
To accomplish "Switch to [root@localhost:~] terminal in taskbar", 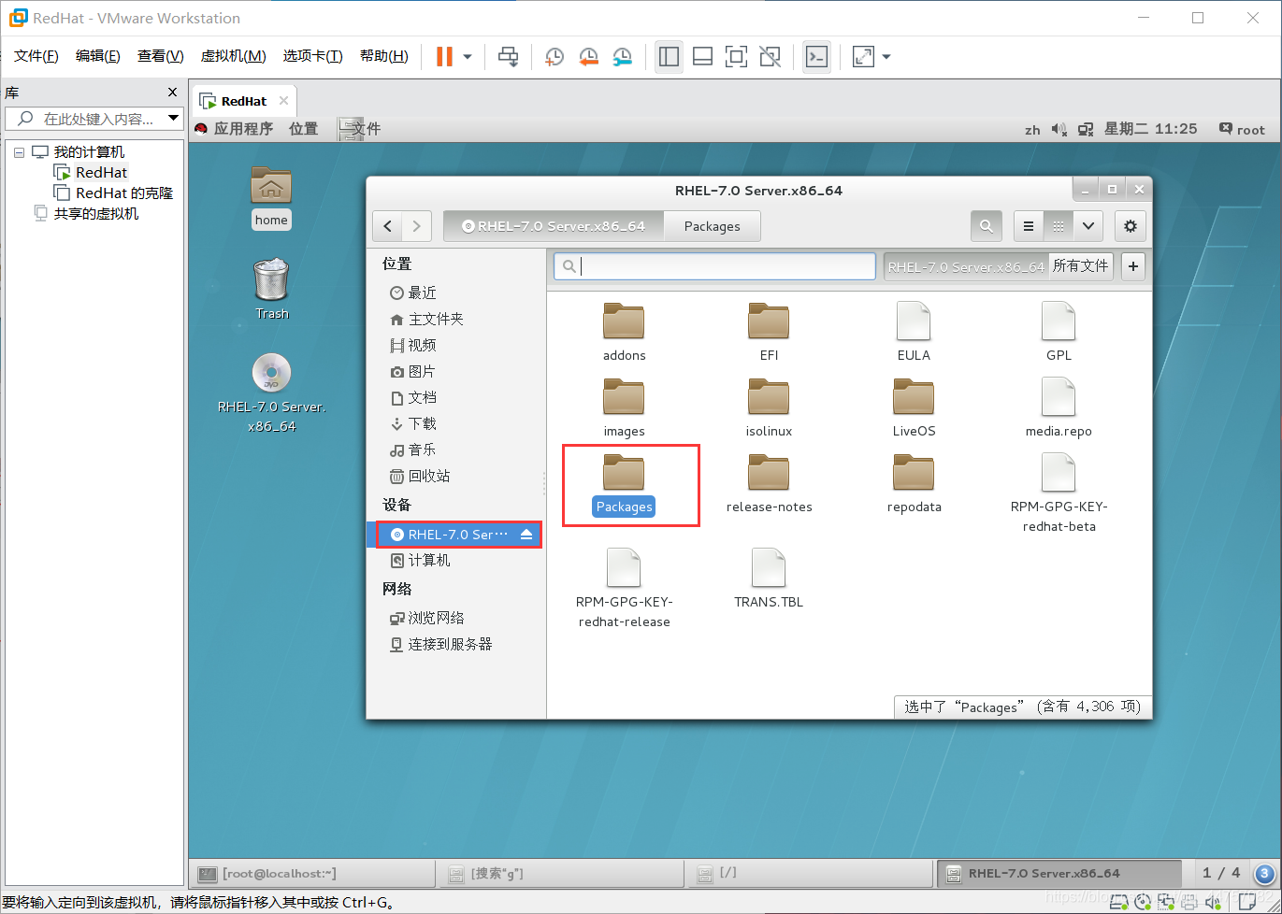I will (313, 873).
